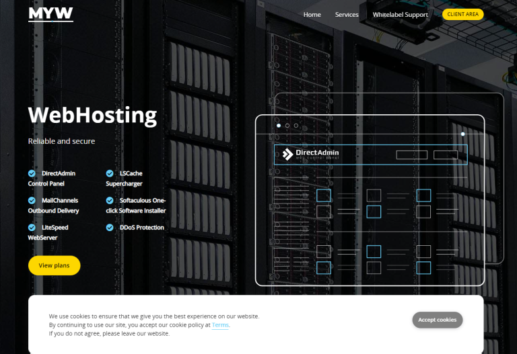Open the yellow Client Area button
This screenshot has height=354, width=517.
[462, 14]
